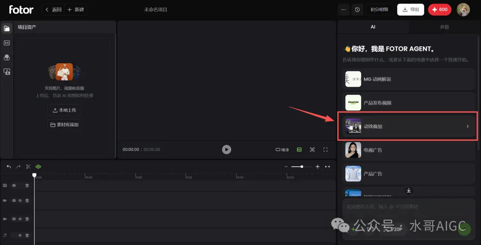Click the green send button in chat box
The height and width of the screenshot is (245, 481).
tap(465, 229)
